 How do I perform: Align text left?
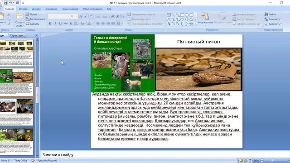point(98,23)
